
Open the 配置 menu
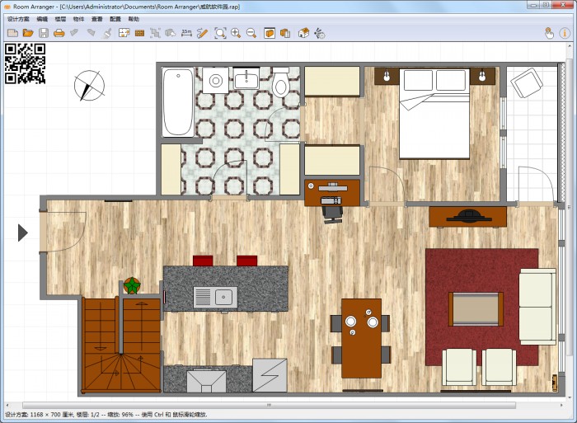pos(115,19)
